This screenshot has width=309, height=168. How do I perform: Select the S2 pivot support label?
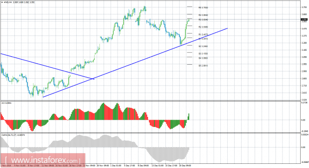pyautogui.click(x=204, y=46)
